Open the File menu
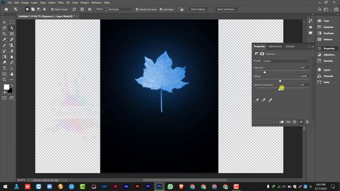The width and height of the screenshot is (340, 191). pyautogui.click(x=10, y=3)
